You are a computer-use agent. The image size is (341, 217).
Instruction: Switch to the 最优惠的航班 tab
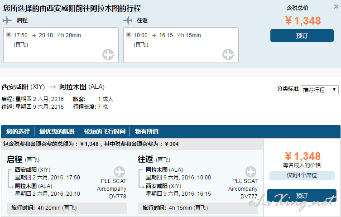[x=57, y=131]
